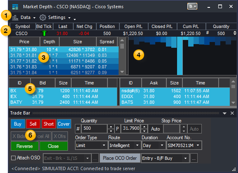Select the BATY bid row
Viewport: 238px width, 173px height.
coord(63,102)
